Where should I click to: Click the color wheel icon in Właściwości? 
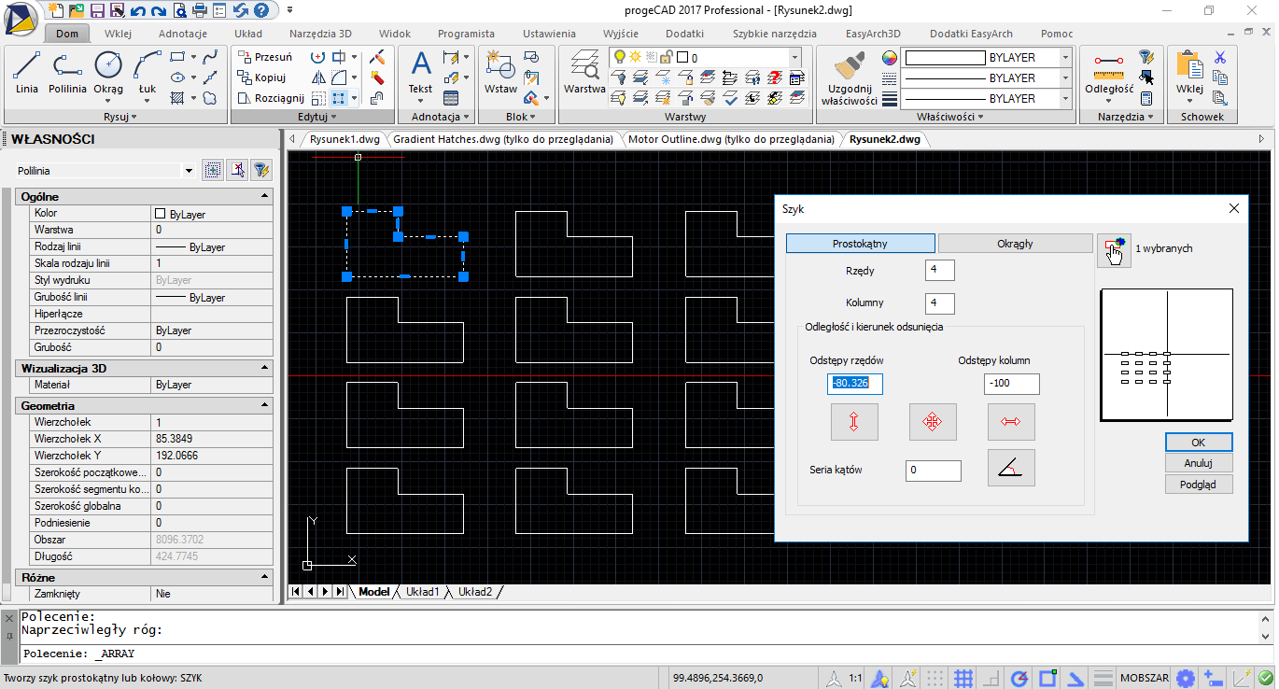889,58
